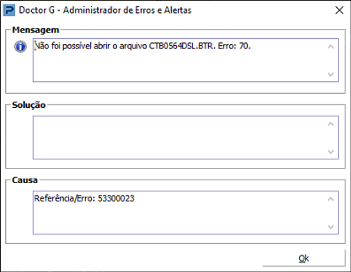The image size is (351, 272).
Task: Click the Solução scroll down arrow
Action: click(x=330, y=152)
